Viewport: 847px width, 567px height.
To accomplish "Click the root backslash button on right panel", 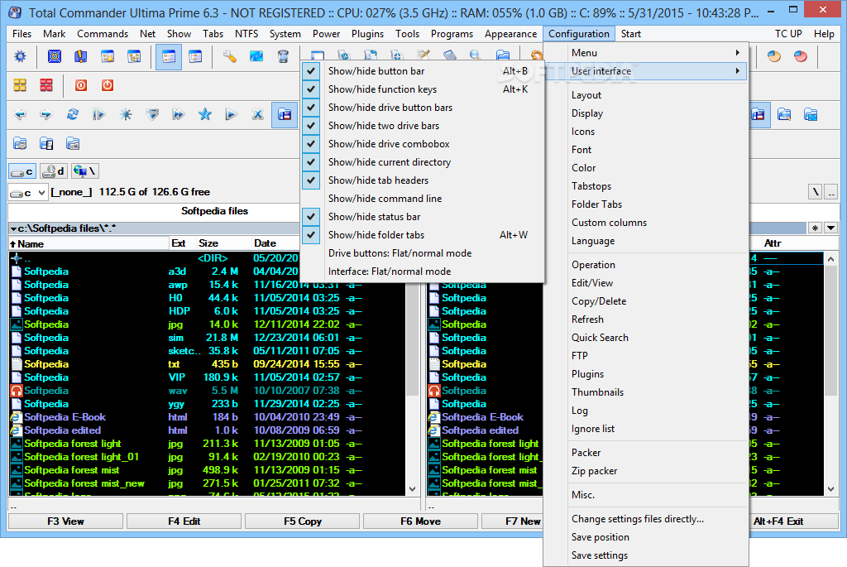I will [815, 192].
